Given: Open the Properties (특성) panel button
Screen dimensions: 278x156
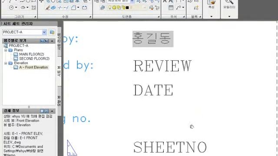Looking at the screenshot, I should point(212,4).
